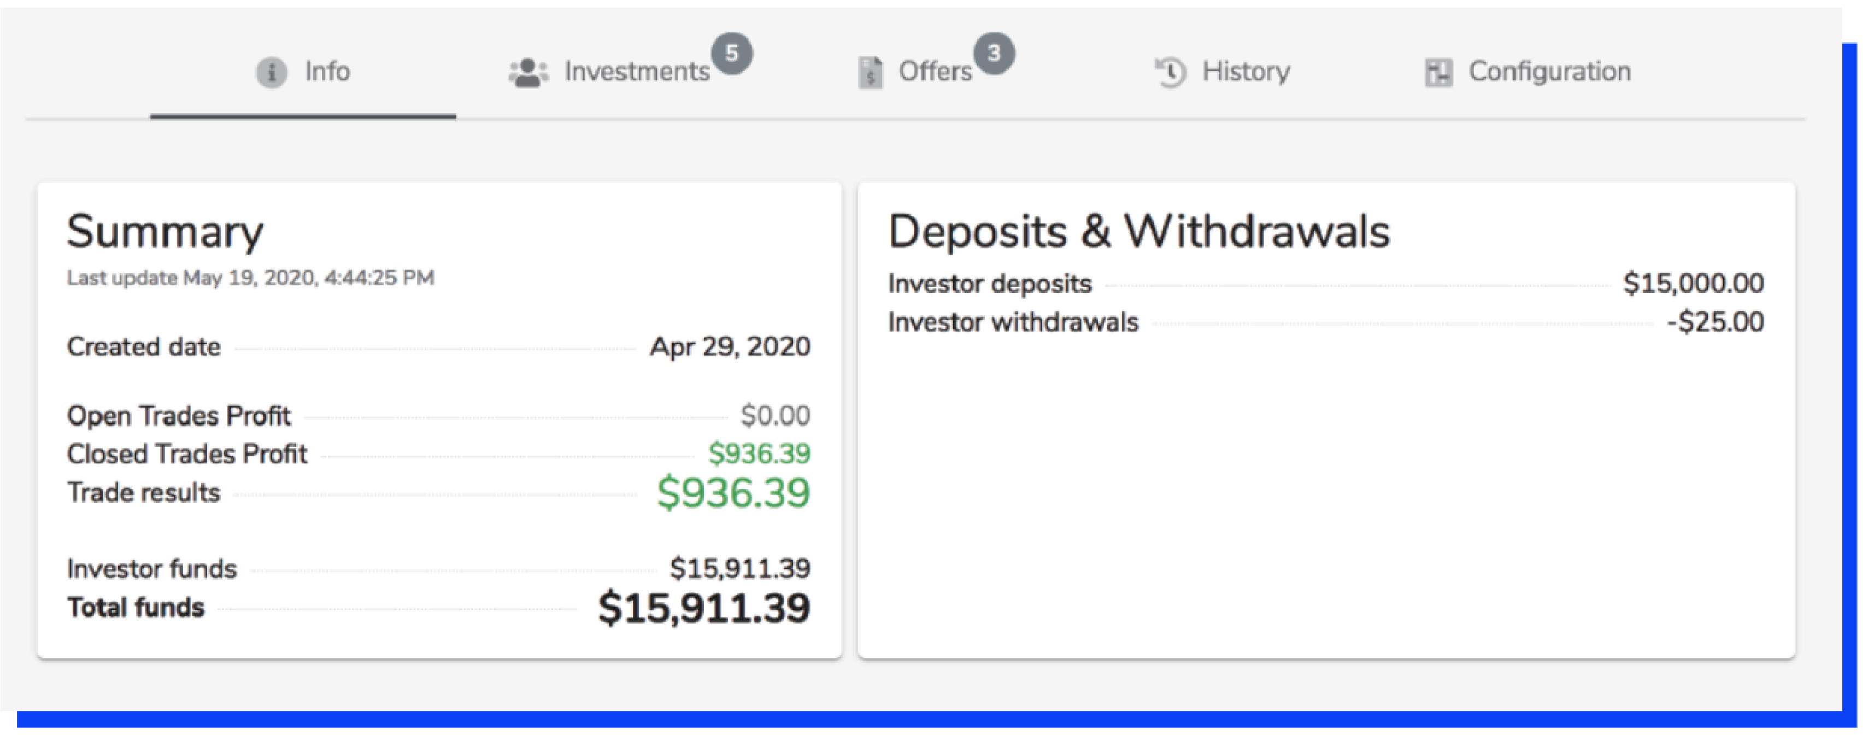Click the Last update timestamp text
1868x741 pixels.
[x=250, y=278]
